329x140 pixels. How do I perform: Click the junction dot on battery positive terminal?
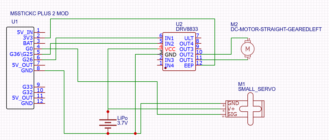click(108, 112)
